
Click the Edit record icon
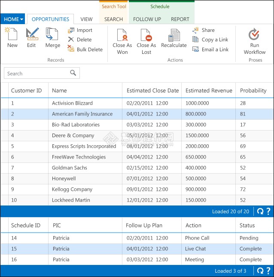point(32,34)
